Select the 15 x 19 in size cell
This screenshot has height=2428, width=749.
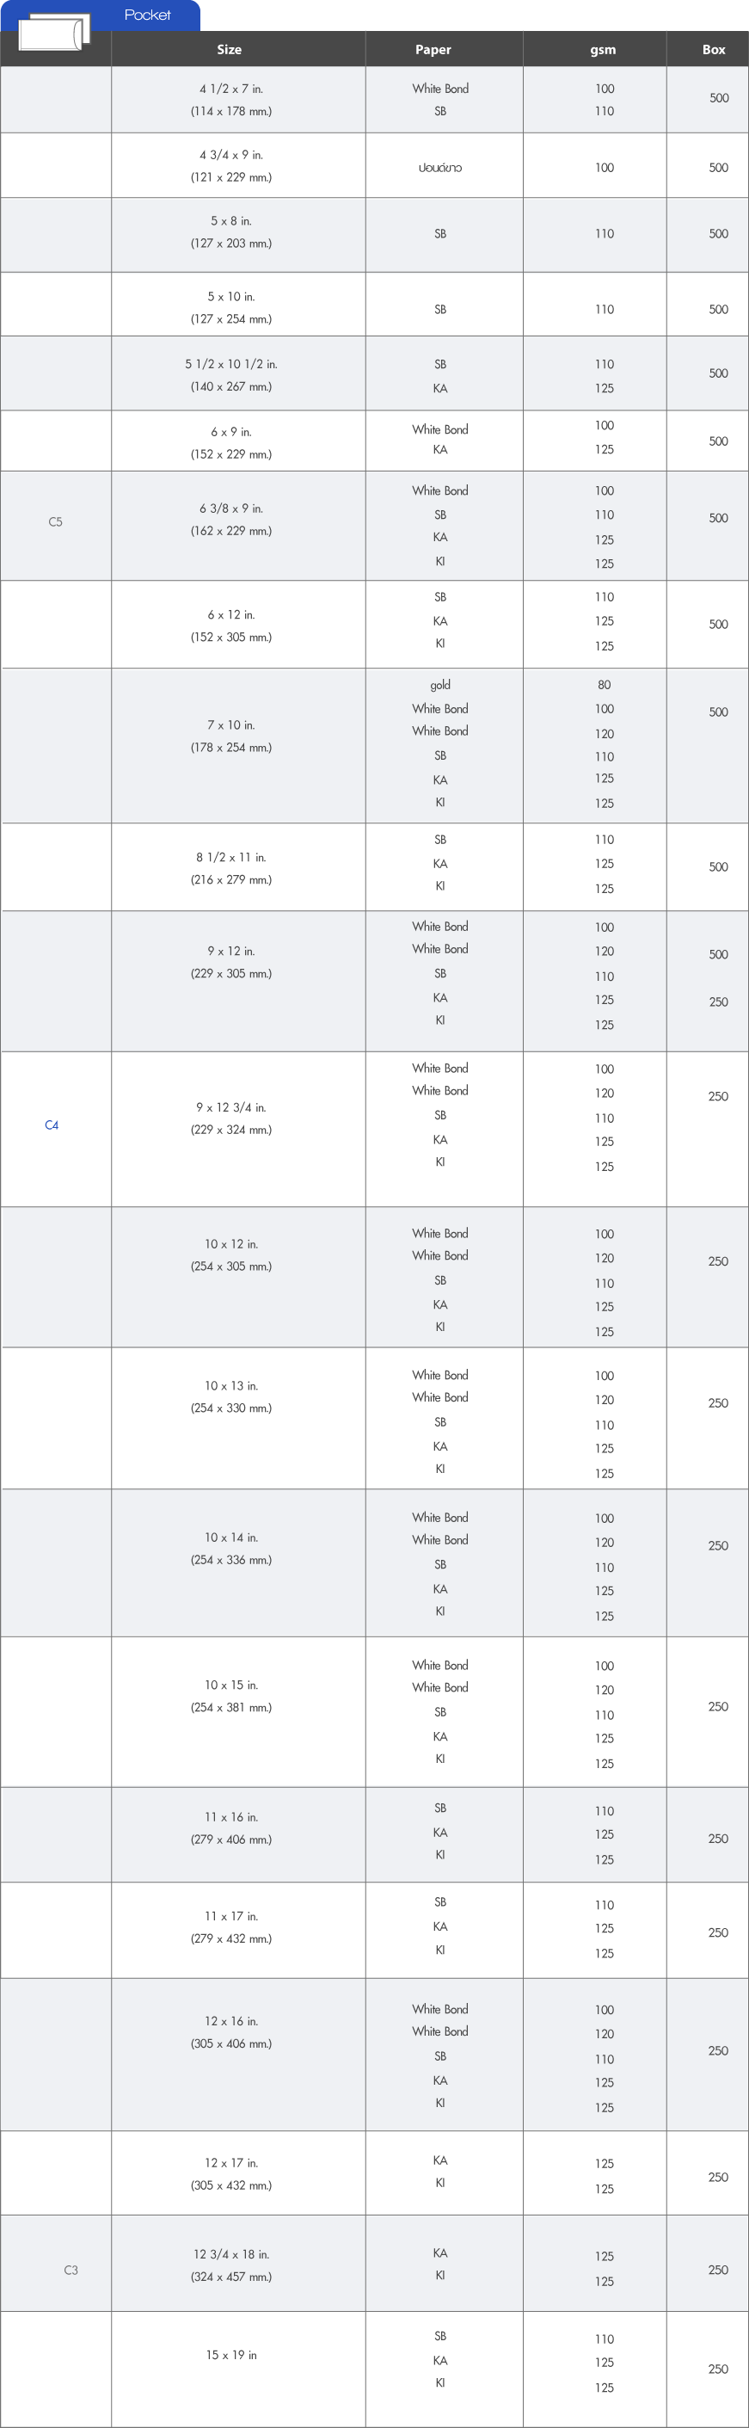point(230,2355)
